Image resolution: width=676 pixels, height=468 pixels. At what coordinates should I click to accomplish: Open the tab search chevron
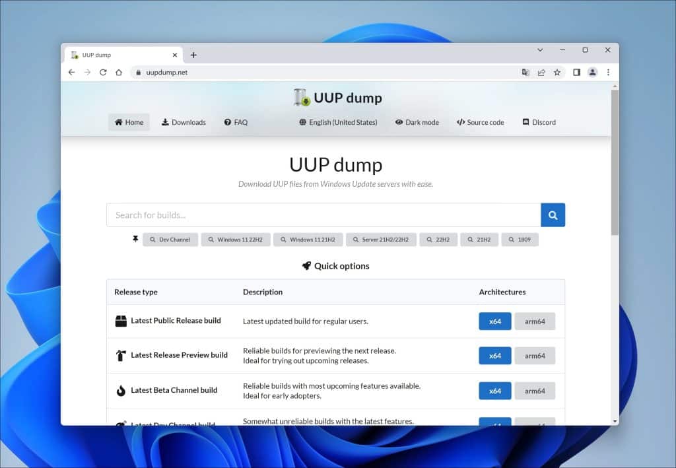pos(540,50)
